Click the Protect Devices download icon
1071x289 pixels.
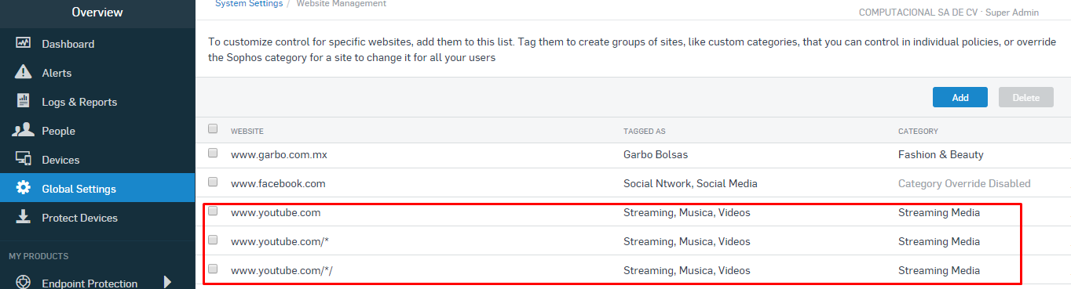pyautogui.click(x=24, y=217)
